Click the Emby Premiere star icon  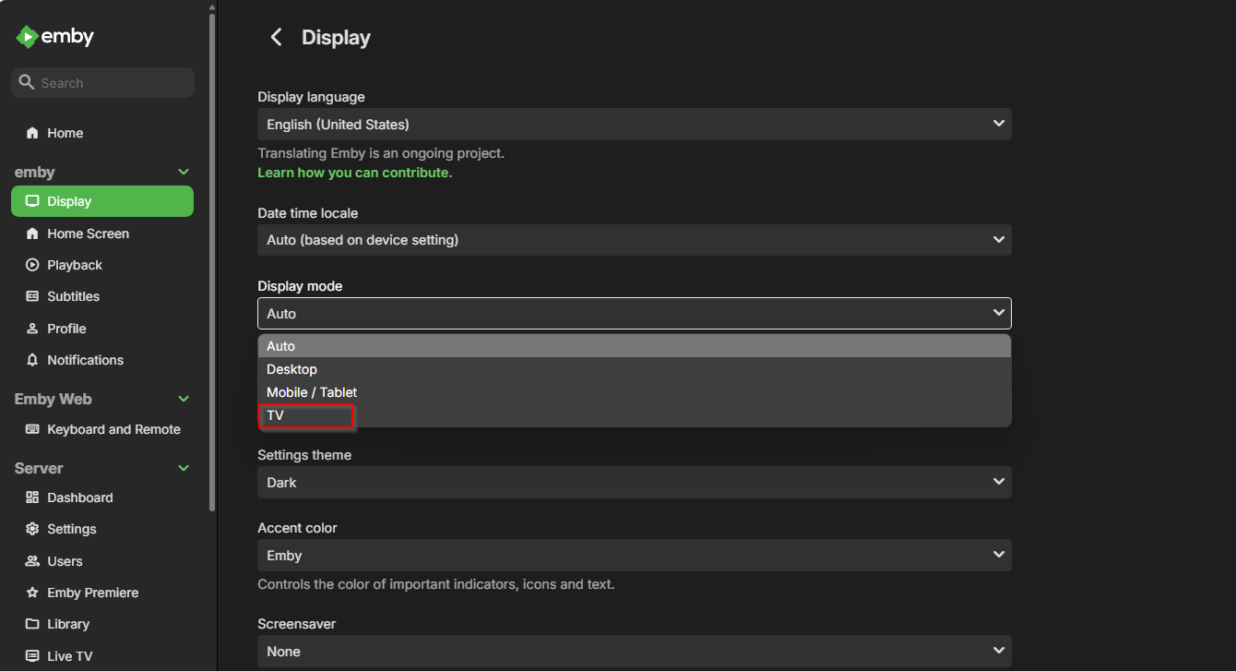pos(32,593)
